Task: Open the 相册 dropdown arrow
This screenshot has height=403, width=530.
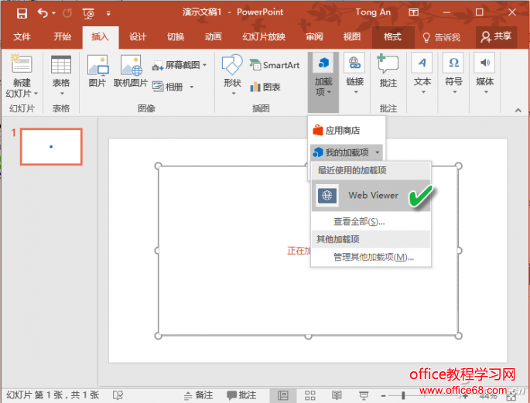Action: tap(192, 87)
